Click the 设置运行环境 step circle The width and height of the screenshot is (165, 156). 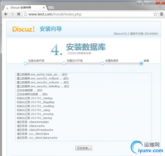pos(64,64)
